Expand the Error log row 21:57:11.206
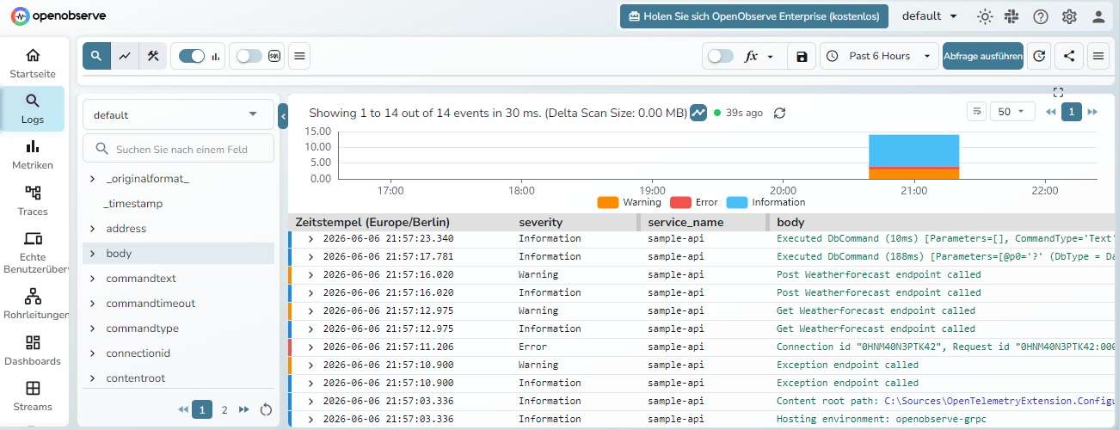This screenshot has height=430, width=1119. pos(310,347)
